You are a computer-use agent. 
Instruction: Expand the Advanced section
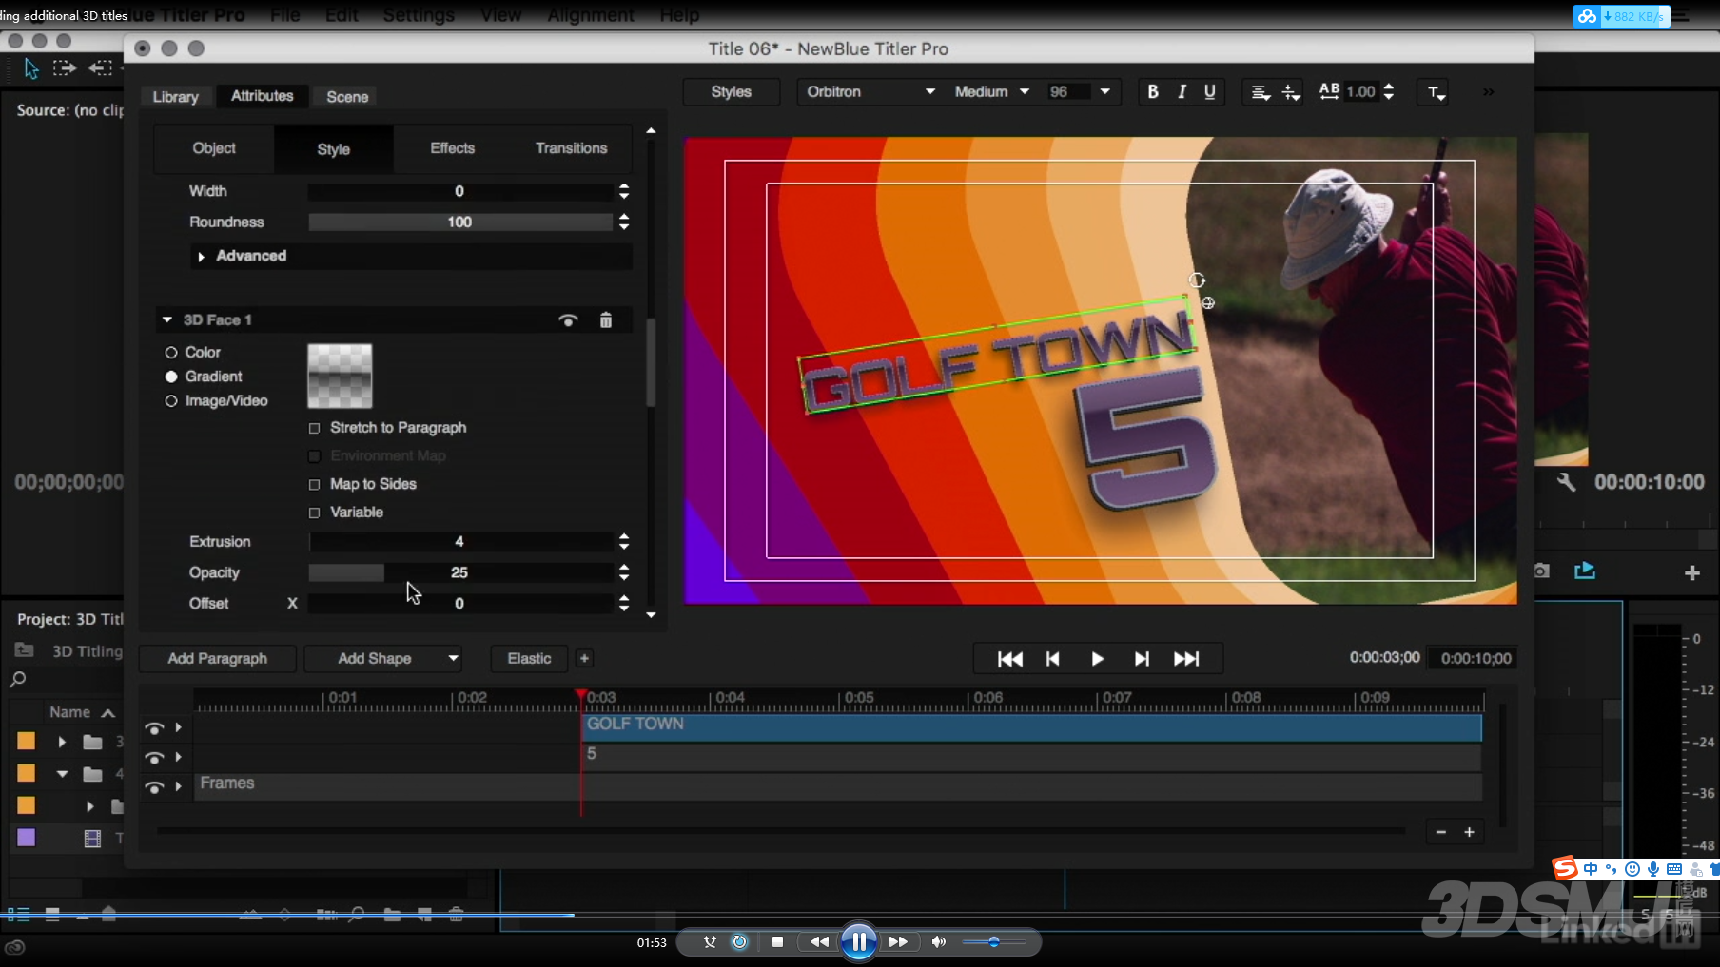coord(201,257)
